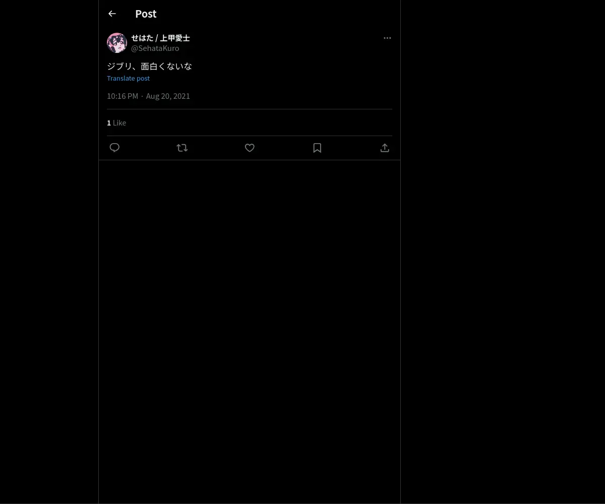Click the blank left margin area
605x504 pixels.
49,252
